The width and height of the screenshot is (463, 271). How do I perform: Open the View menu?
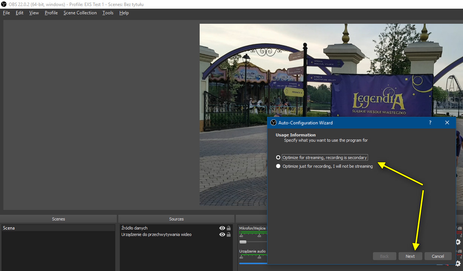[x=34, y=13]
